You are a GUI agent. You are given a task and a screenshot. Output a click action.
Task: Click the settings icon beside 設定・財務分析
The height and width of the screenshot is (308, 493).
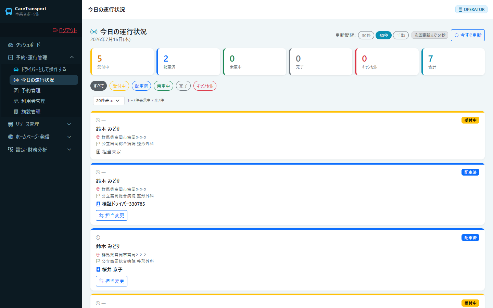coord(11,150)
